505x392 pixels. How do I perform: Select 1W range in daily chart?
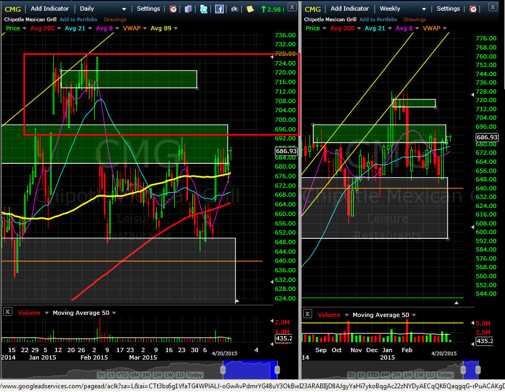(169, 374)
